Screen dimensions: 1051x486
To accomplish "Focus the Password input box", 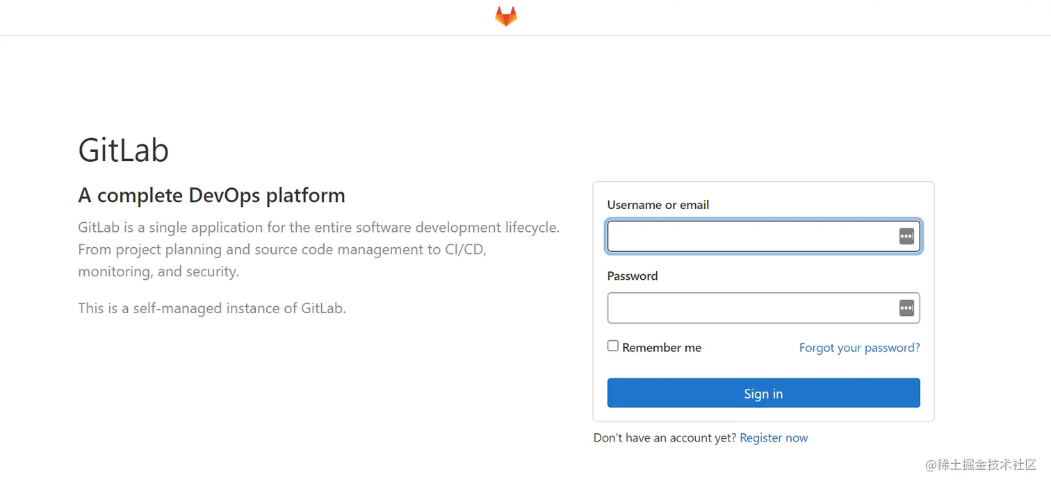I will pos(751,308).
